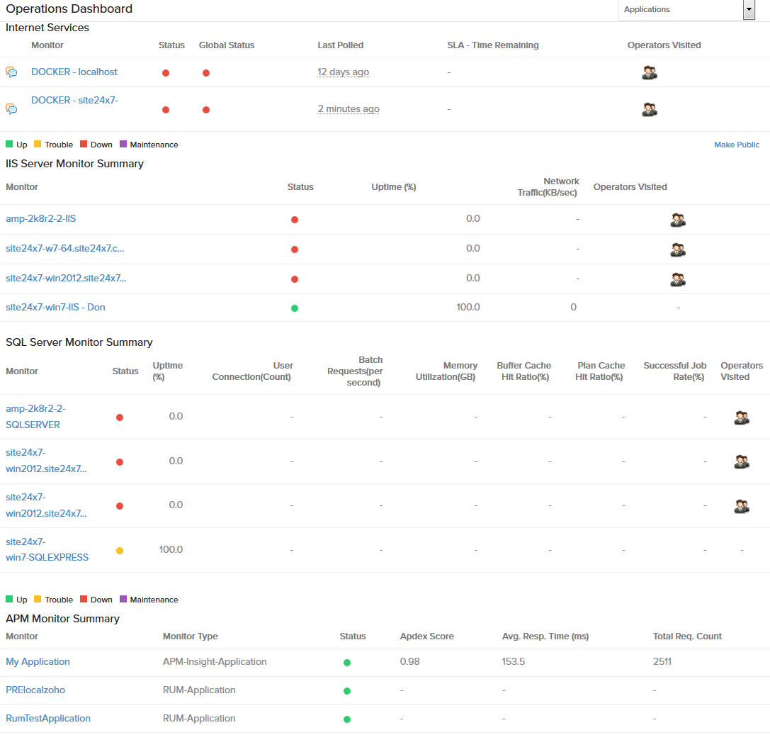Click yellow trouble status dot for SQLEXPRESS
The width and height of the screenshot is (770, 735).
pos(120,551)
